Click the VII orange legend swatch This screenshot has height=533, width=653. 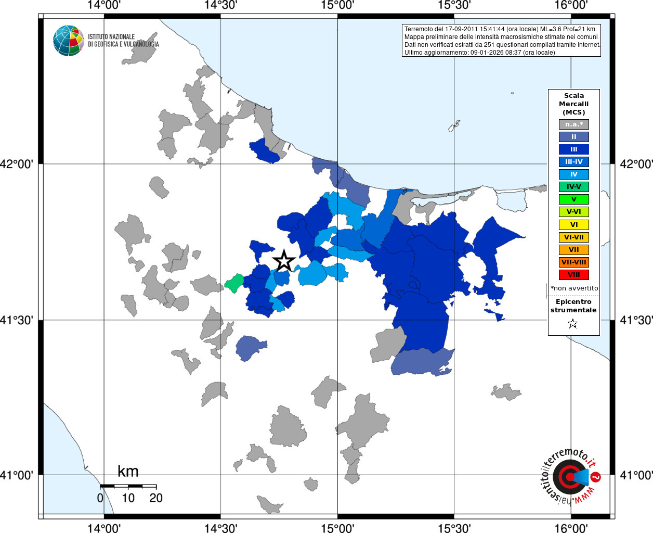point(574,250)
